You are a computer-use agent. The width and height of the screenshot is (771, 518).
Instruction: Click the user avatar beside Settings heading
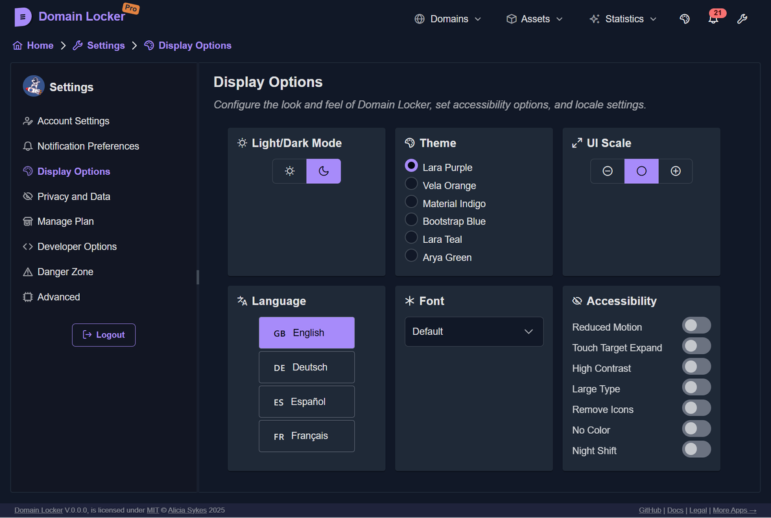[x=34, y=86]
